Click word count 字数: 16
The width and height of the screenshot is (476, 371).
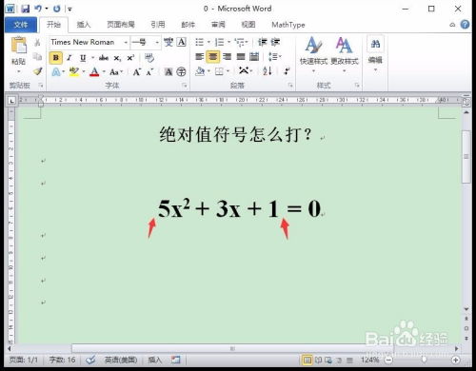(x=62, y=360)
